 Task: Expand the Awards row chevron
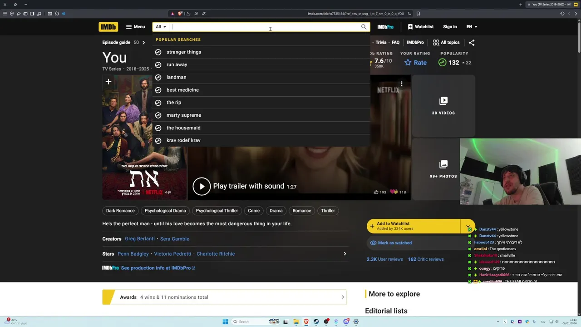(x=343, y=297)
